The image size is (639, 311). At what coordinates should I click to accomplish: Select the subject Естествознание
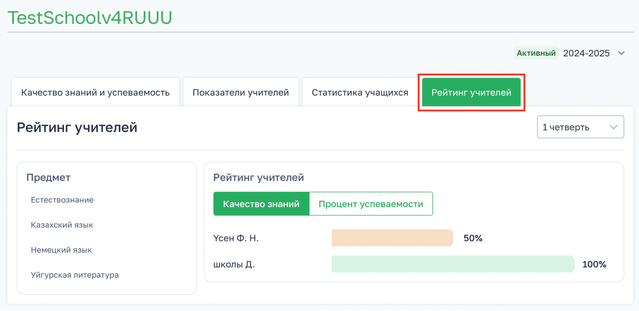pyautogui.click(x=62, y=200)
